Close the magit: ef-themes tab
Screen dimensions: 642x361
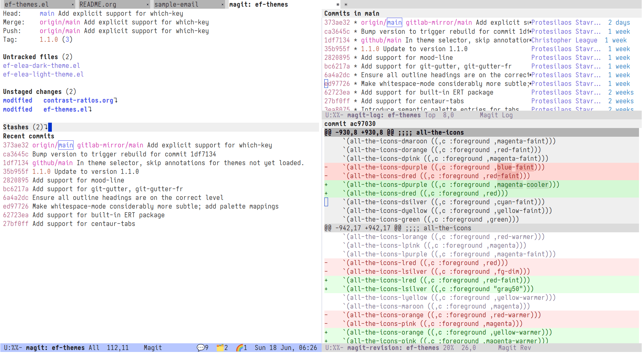pos(338,4)
